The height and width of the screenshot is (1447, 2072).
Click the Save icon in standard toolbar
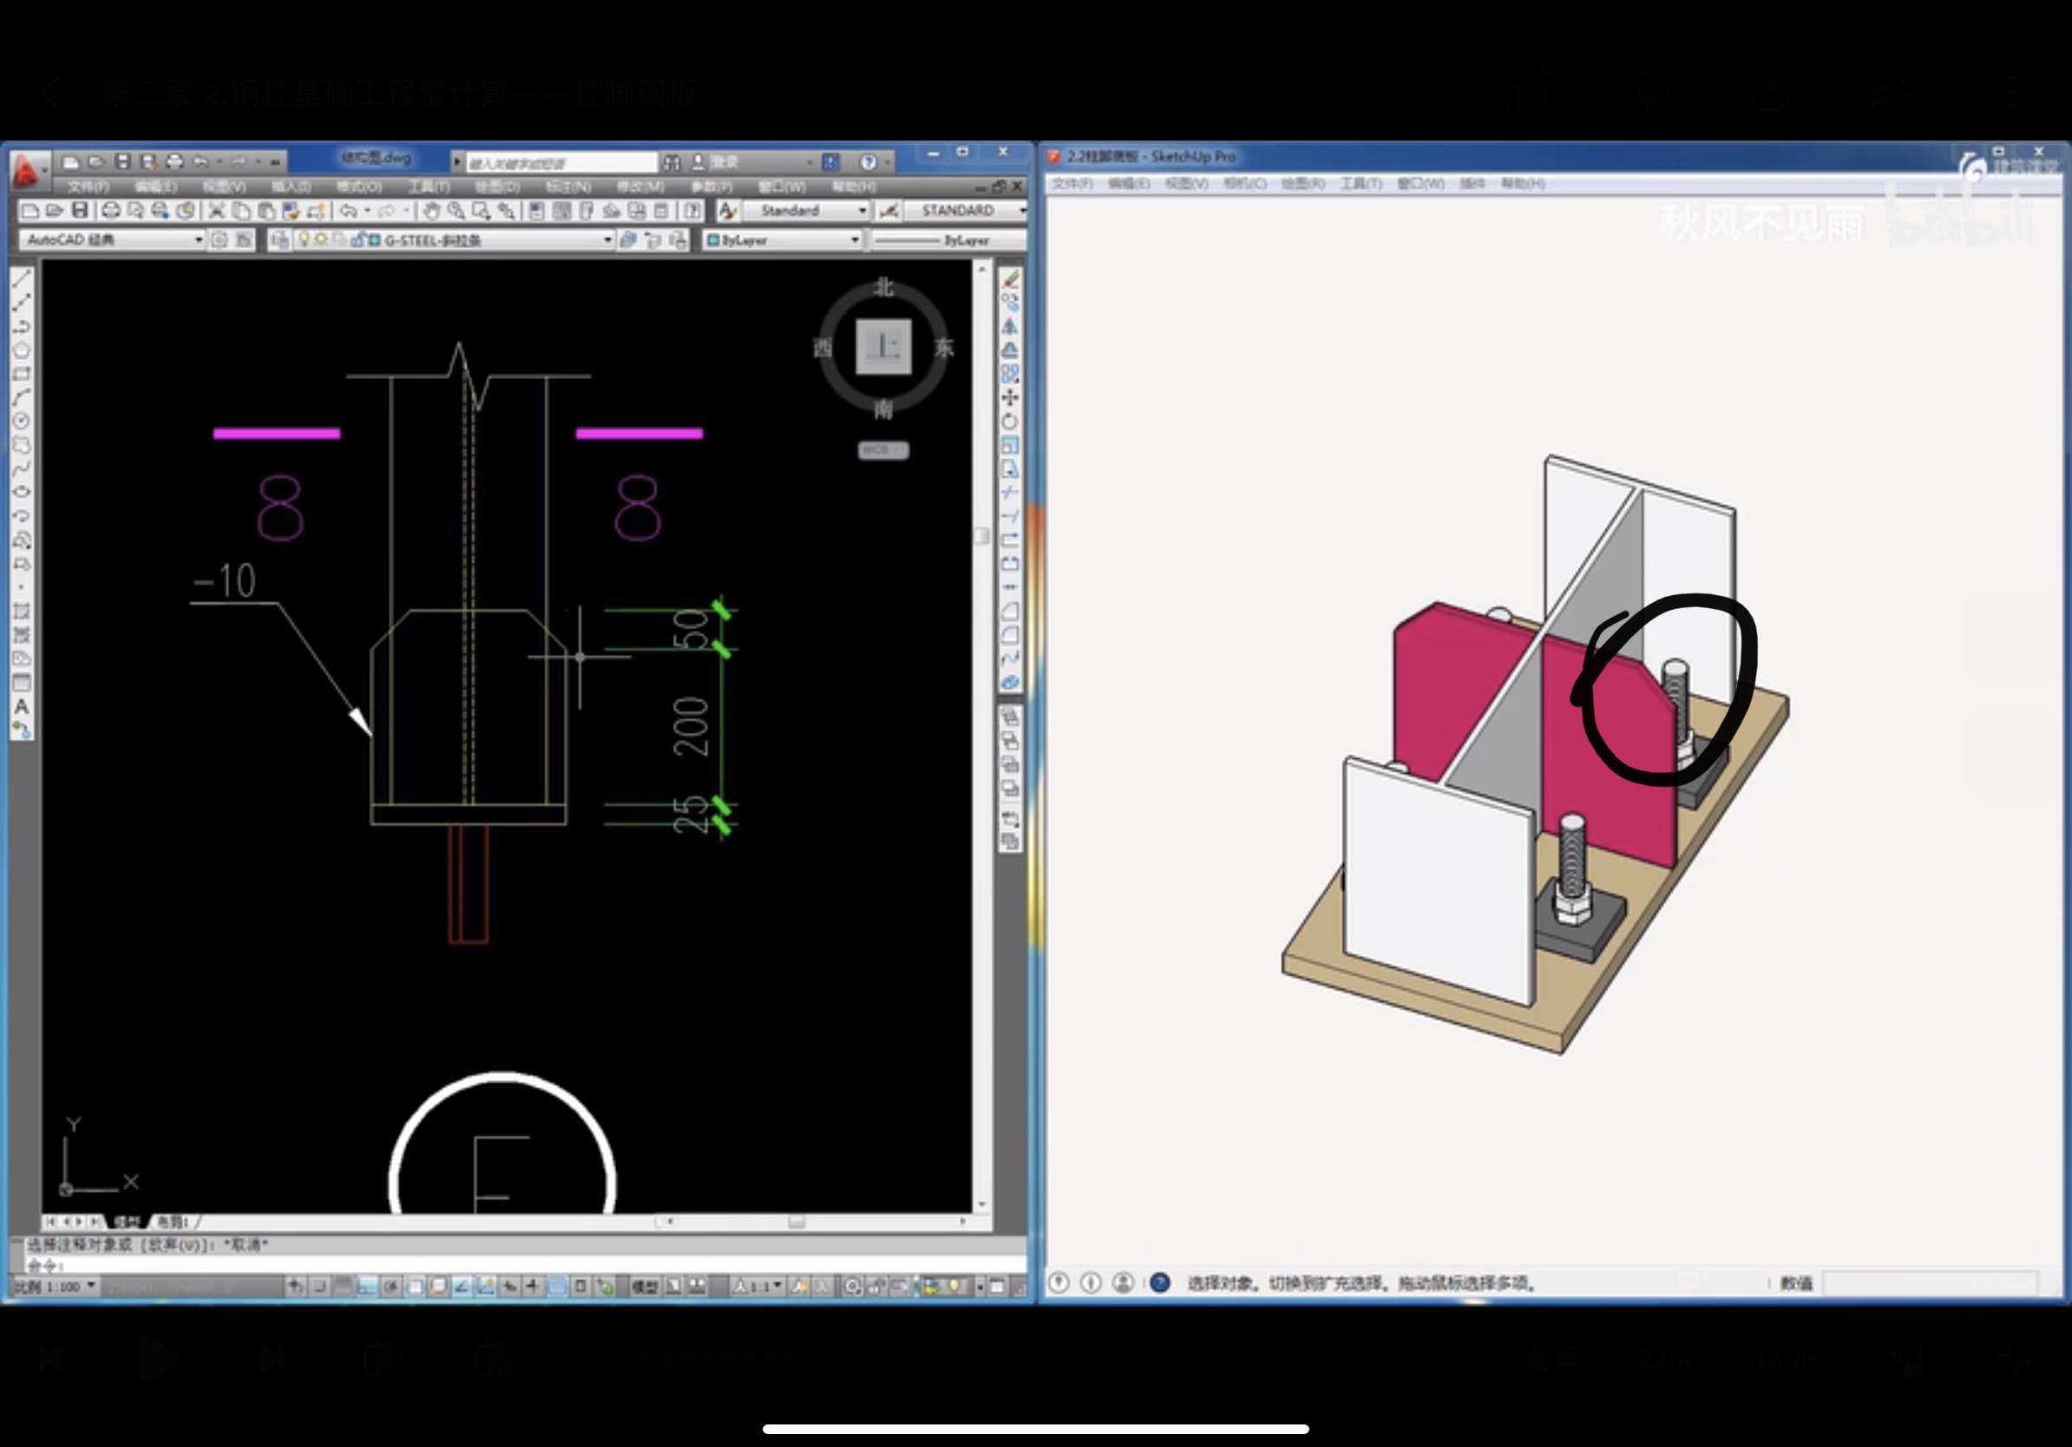pos(81,211)
